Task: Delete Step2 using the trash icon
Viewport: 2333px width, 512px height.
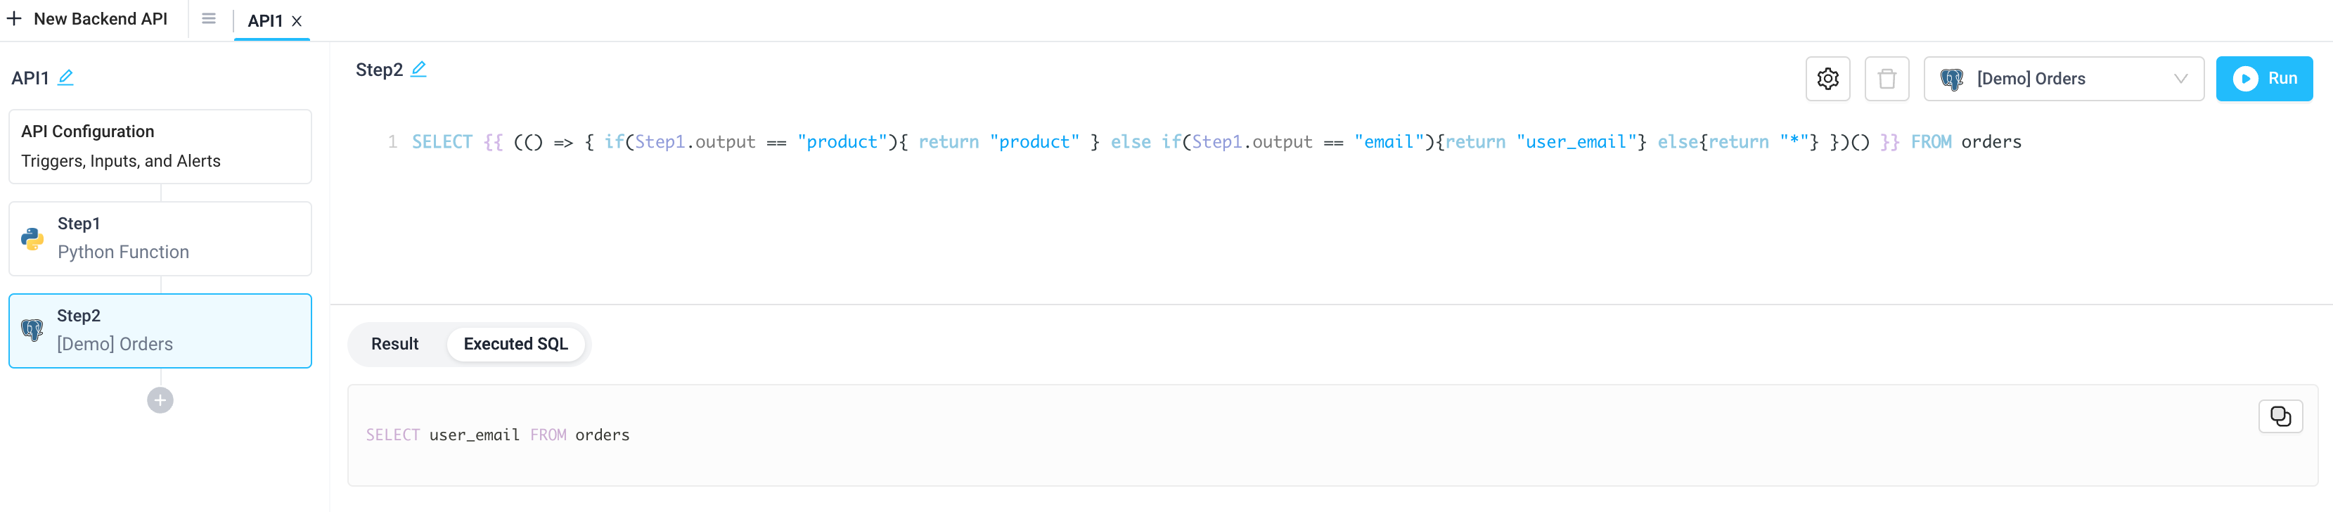Action: tap(1887, 79)
